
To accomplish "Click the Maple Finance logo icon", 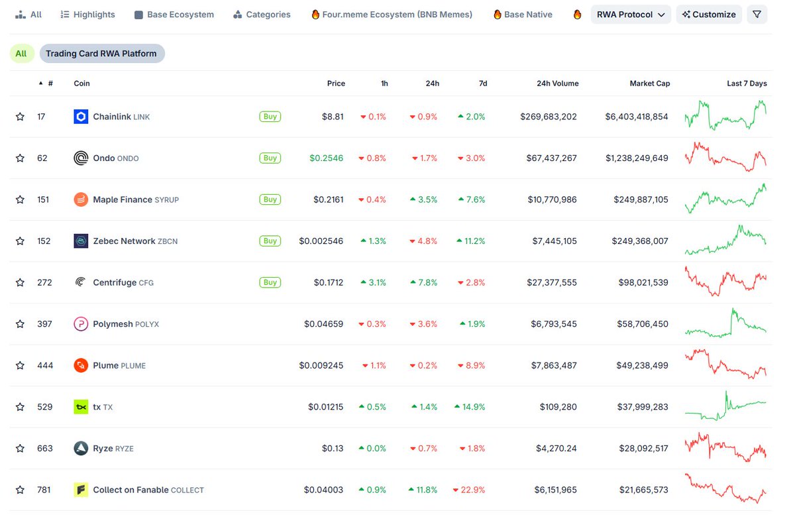I will coord(81,200).
